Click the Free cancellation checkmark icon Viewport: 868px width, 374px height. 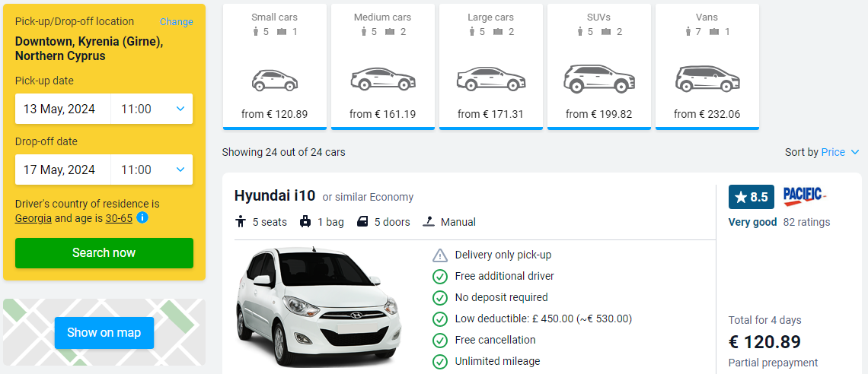pyautogui.click(x=439, y=340)
